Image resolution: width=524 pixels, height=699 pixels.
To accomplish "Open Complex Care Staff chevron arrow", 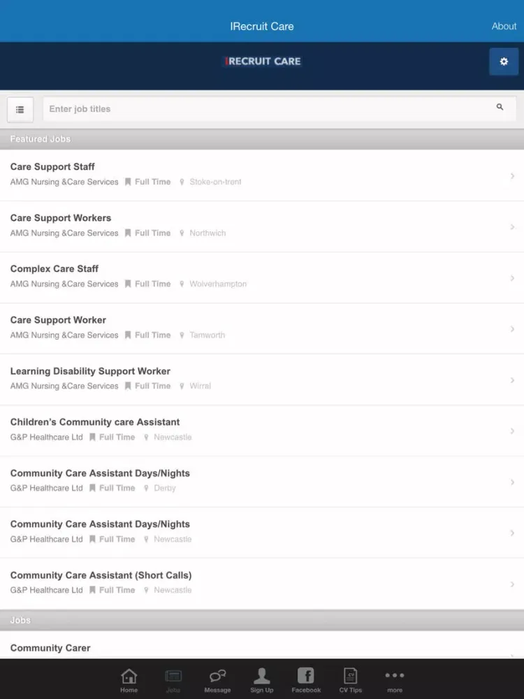I will 512,278.
